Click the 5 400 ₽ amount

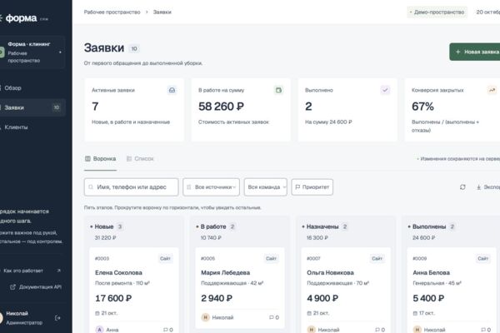coord(428,298)
